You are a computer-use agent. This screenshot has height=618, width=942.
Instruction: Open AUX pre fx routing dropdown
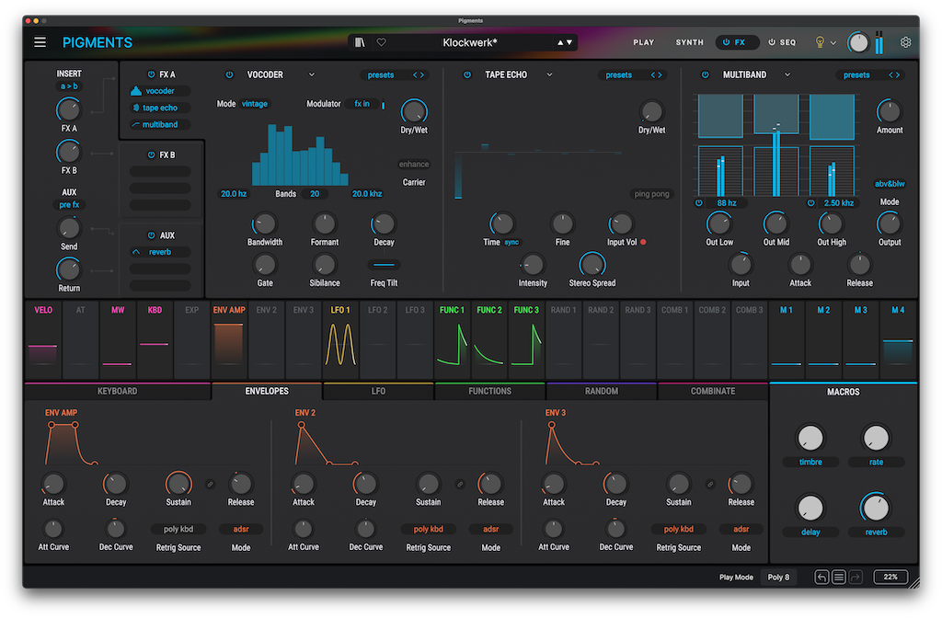pyautogui.click(x=69, y=205)
